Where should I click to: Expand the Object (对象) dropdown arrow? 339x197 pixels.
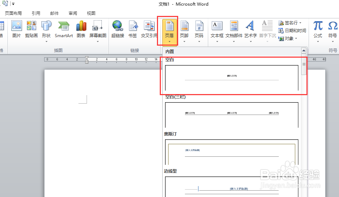(x=296, y=39)
